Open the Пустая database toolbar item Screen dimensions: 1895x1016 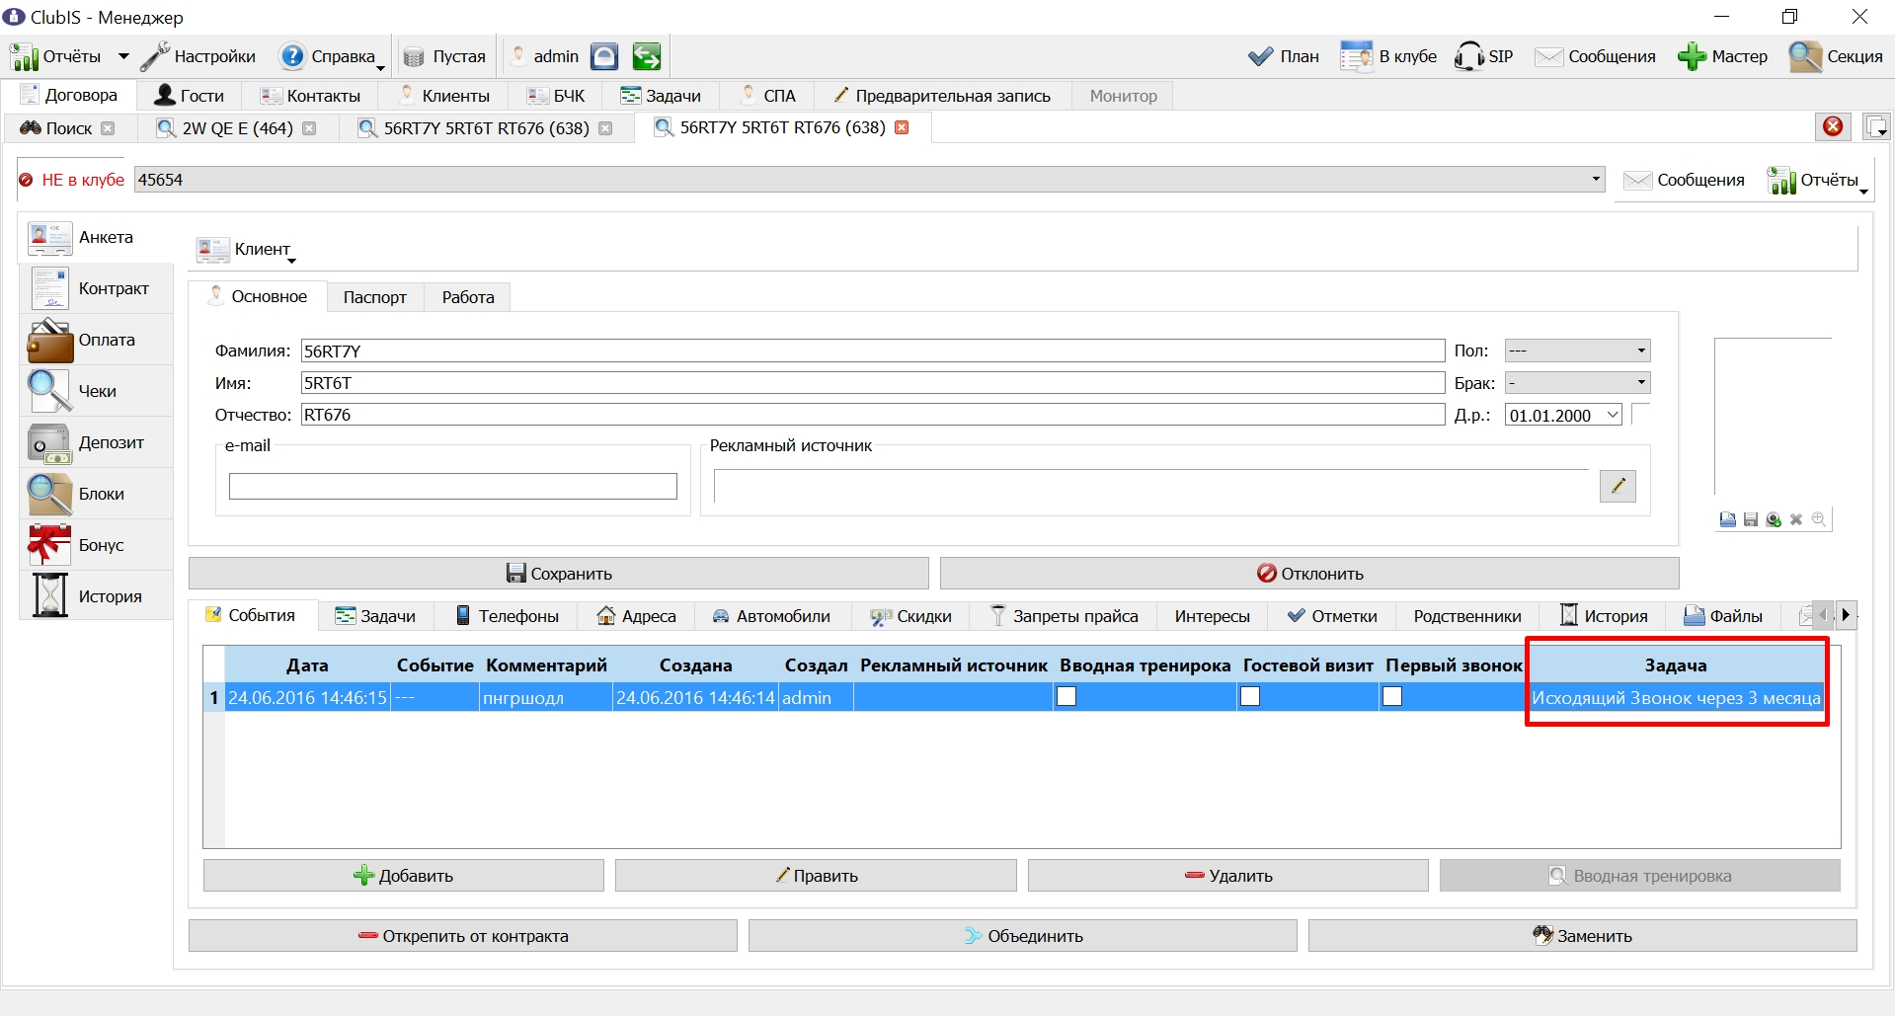point(444,56)
